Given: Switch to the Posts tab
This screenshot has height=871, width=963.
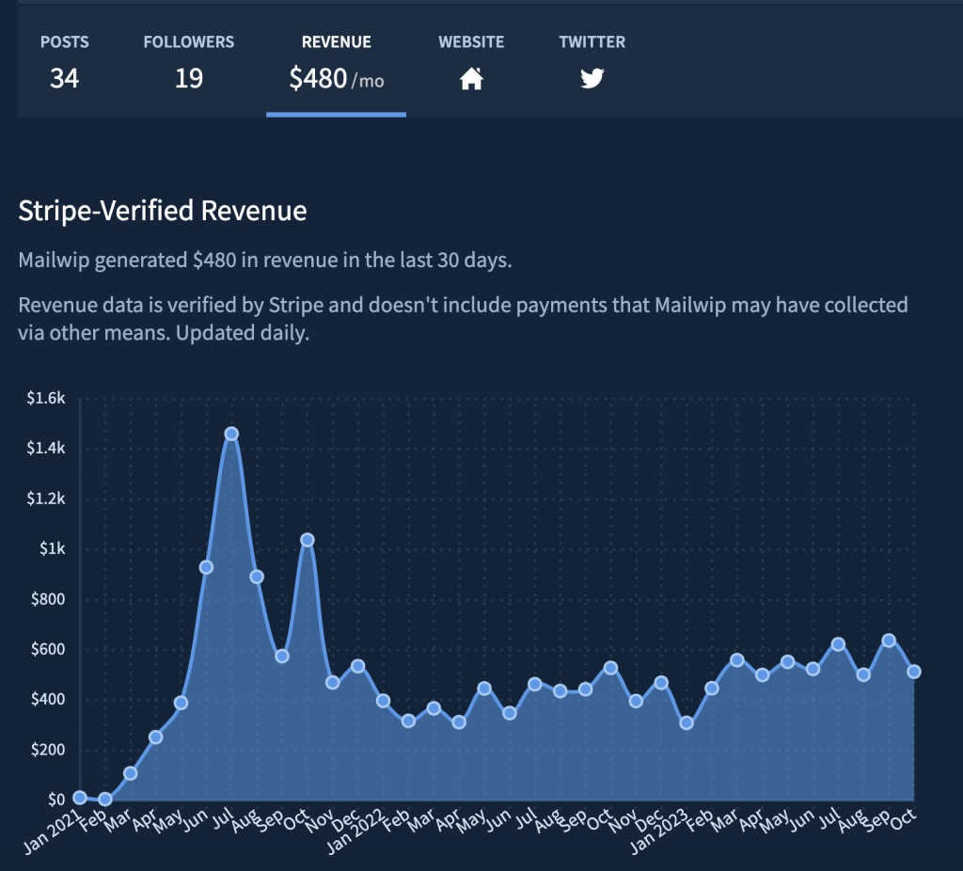Looking at the screenshot, I should point(64,63).
